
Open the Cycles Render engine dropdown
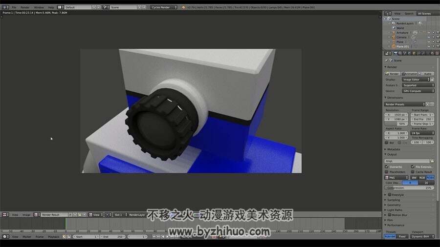click(164, 7)
